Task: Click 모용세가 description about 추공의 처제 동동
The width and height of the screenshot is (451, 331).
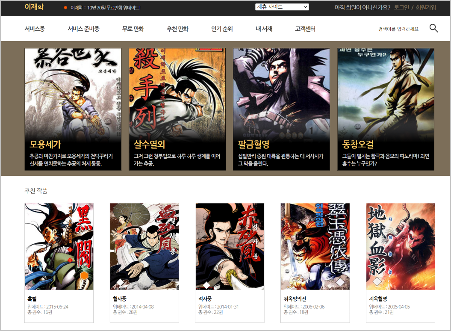Action: pyautogui.click(x=71, y=160)
